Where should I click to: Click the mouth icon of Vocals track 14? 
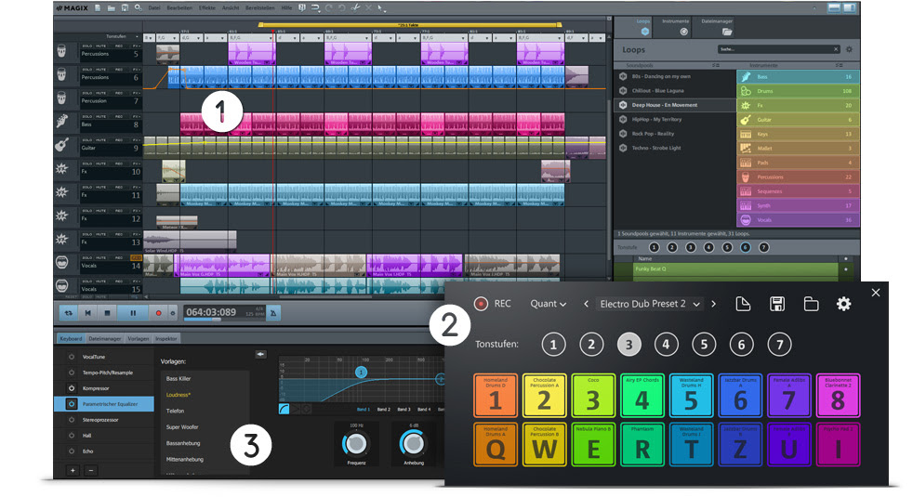pos(61,263)
